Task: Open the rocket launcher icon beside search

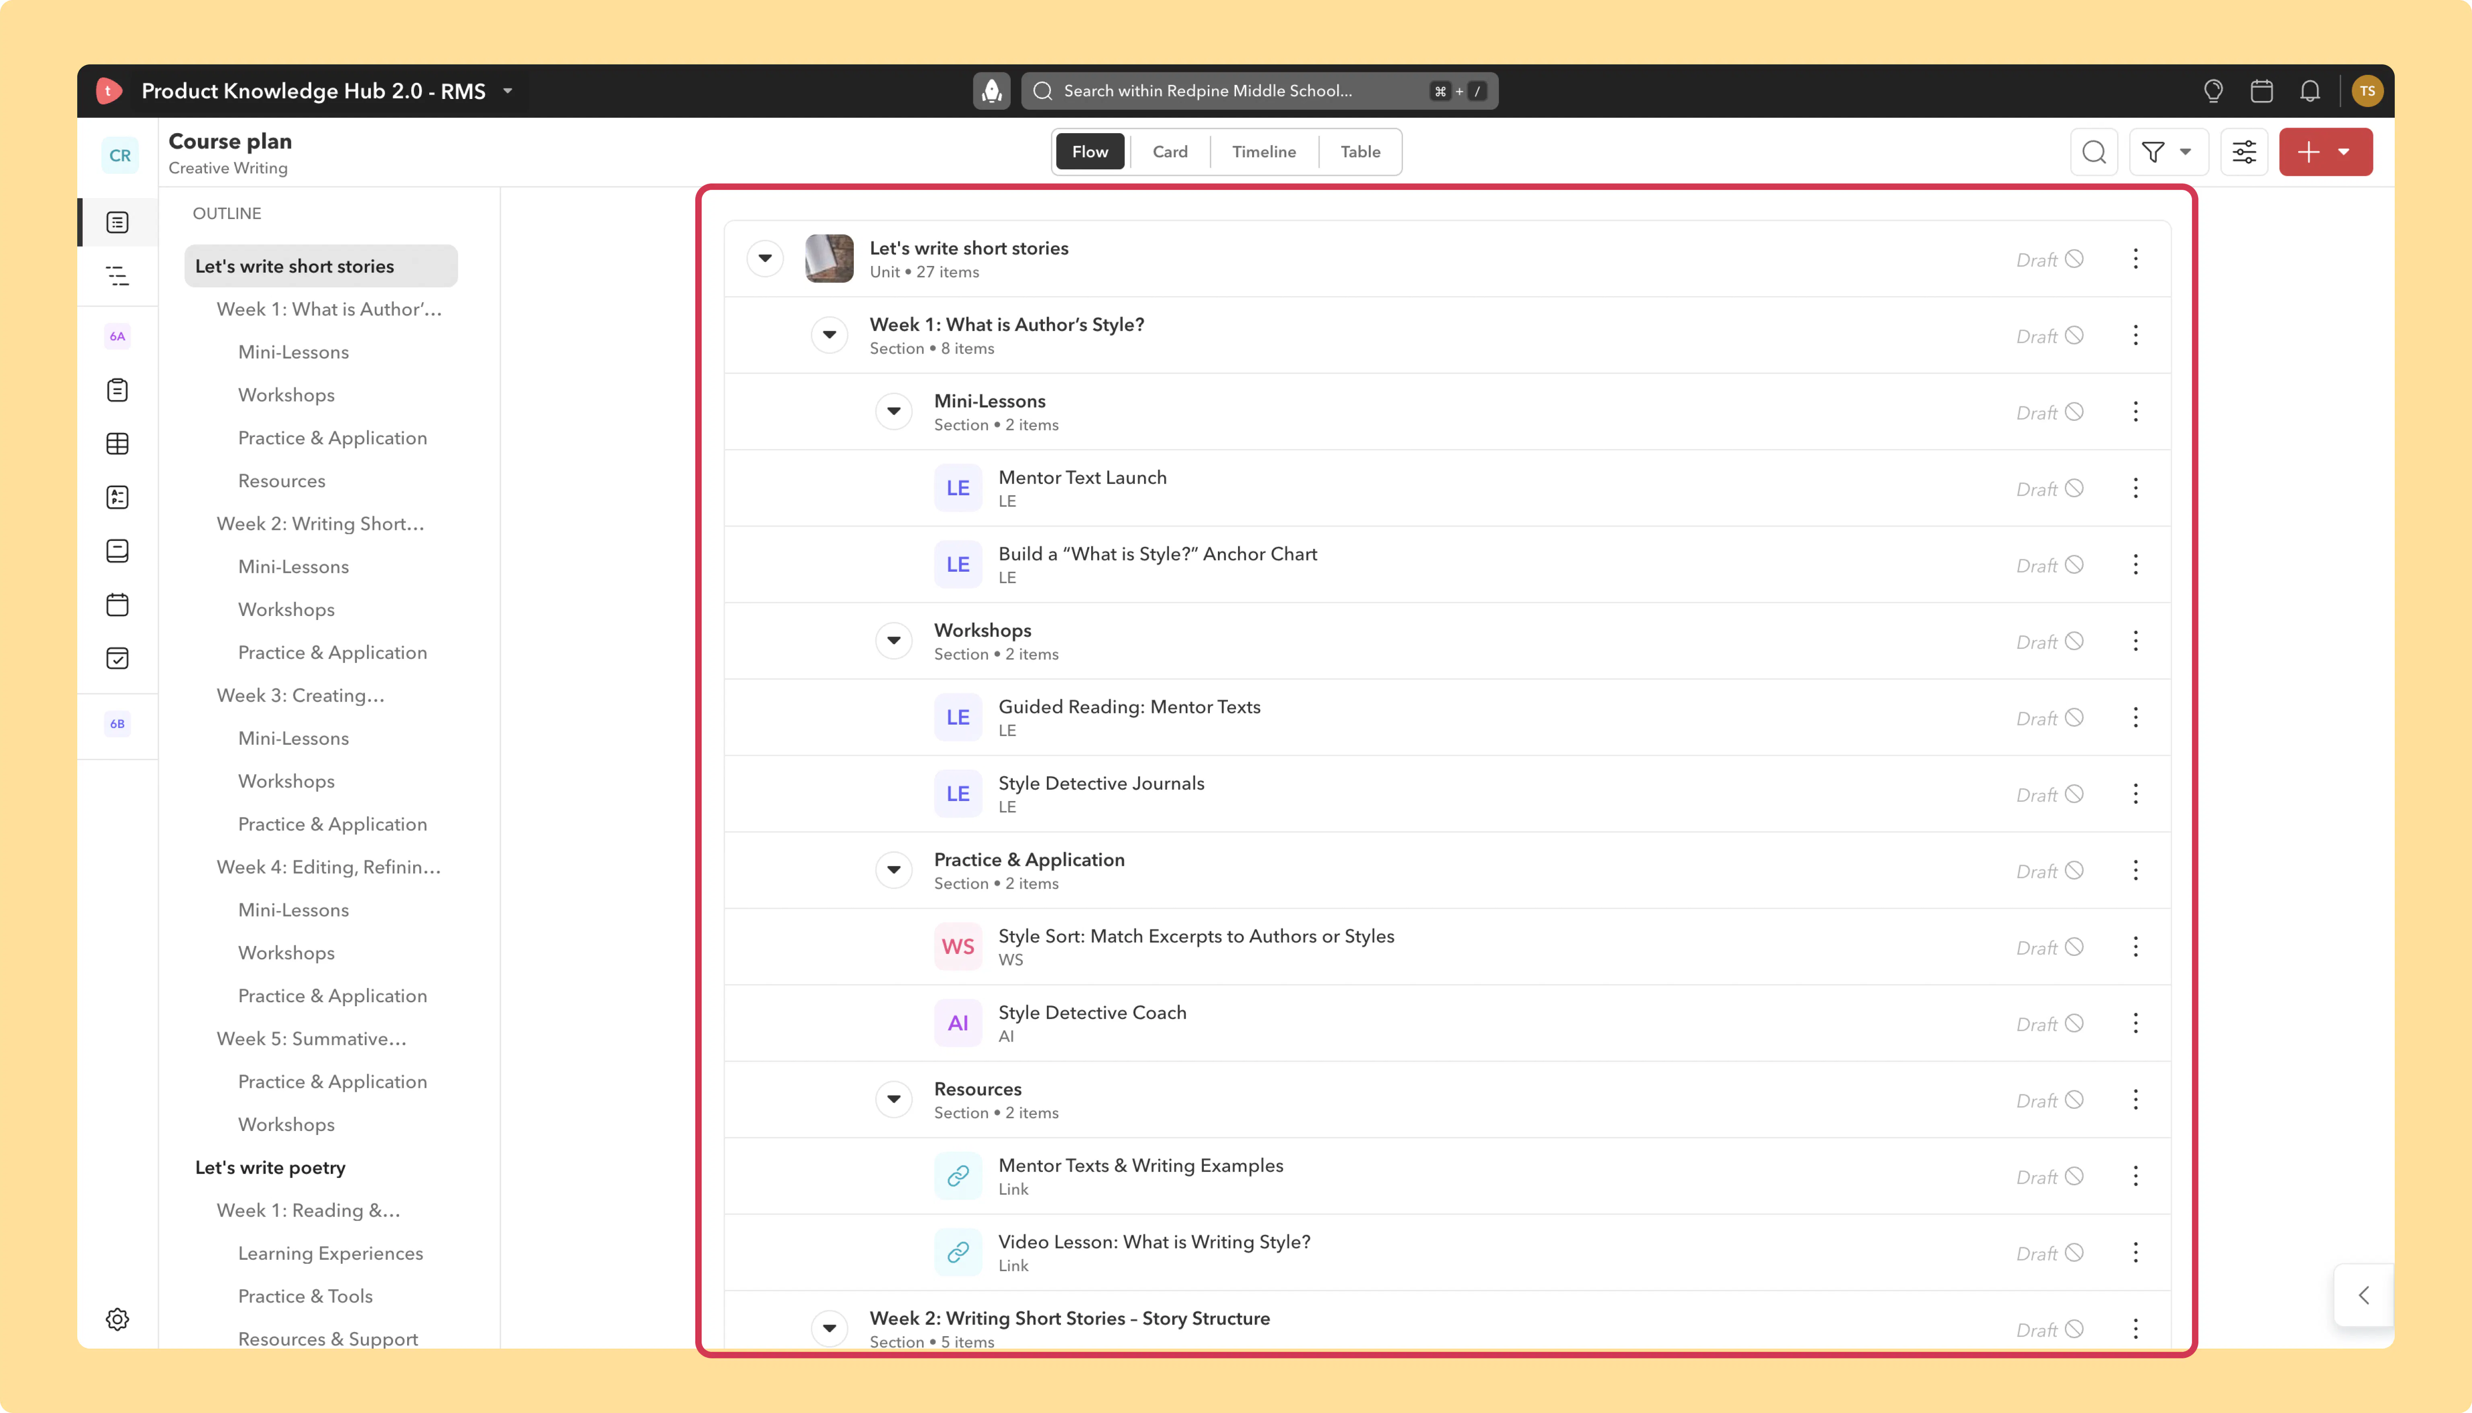Action: (x=991, y=91)
